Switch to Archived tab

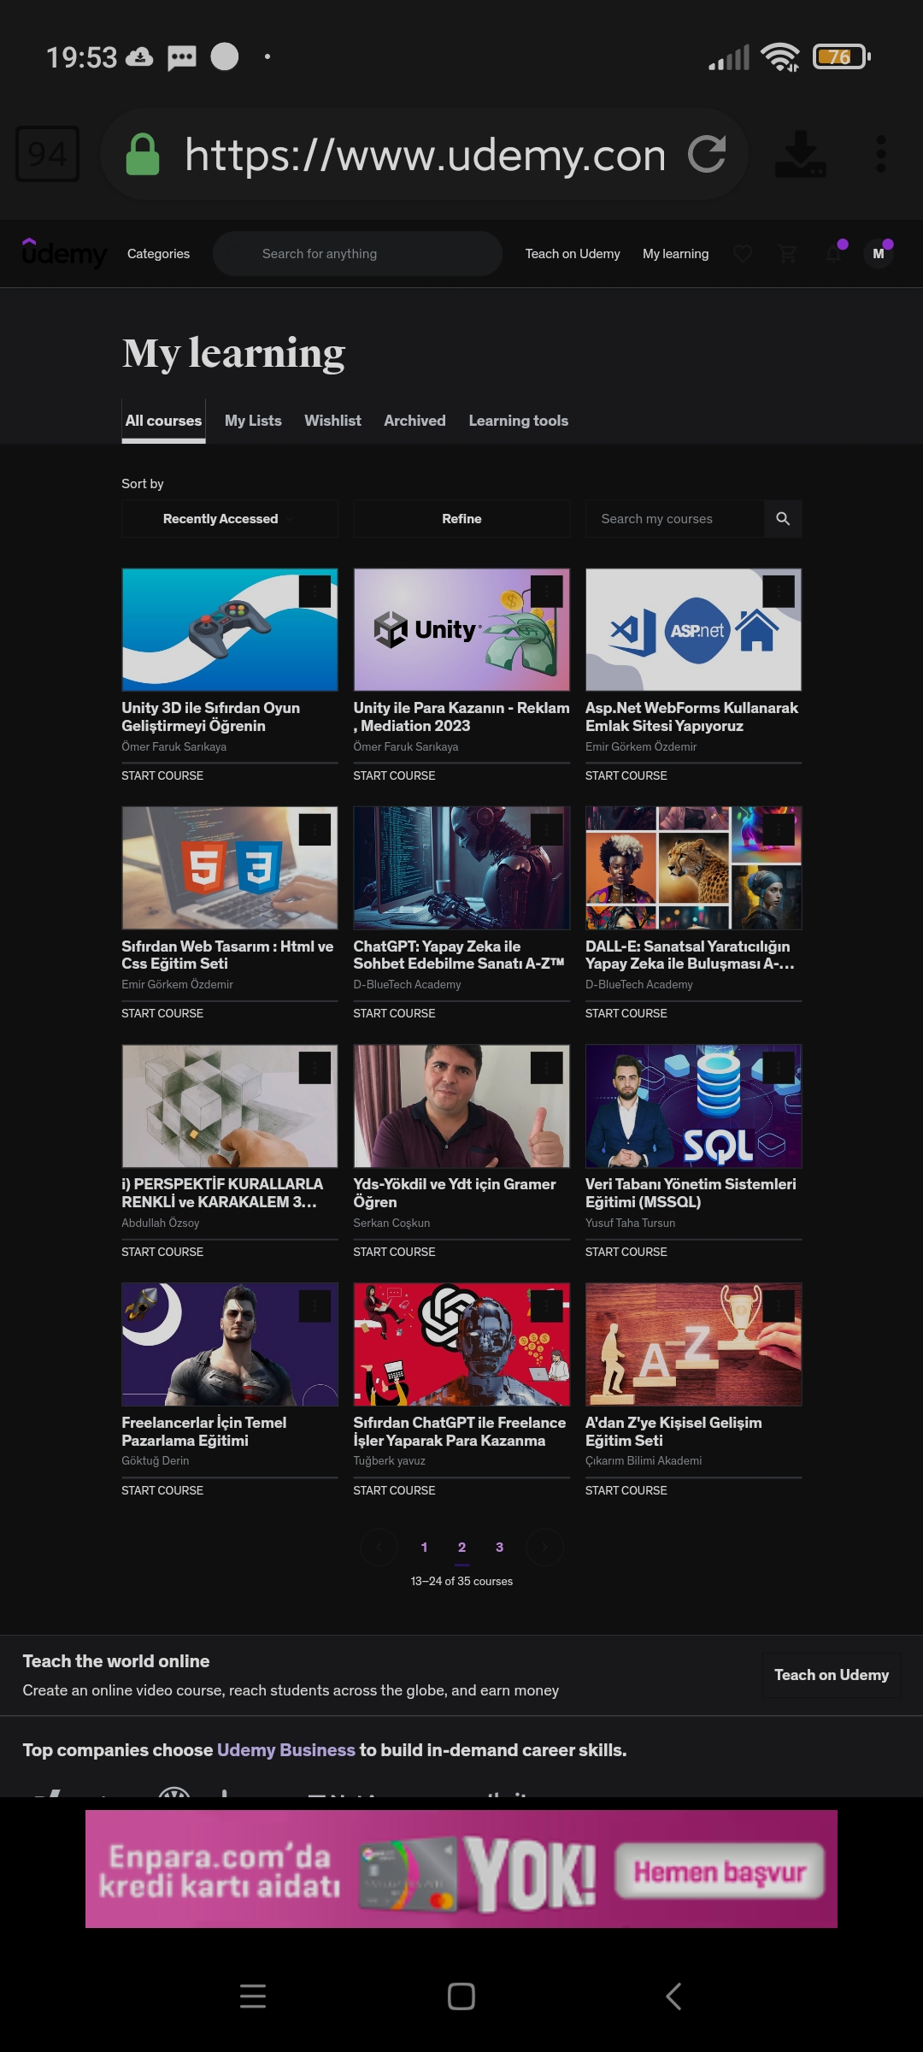[414, 421]
